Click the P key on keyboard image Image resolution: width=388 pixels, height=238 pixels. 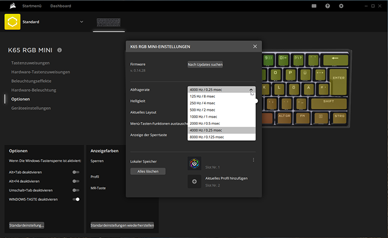click(x=290, y=75)
